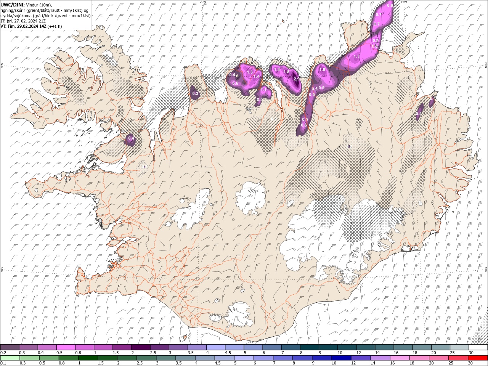Click the bright red rain swatch starting at 30

(x=477, y=358)
